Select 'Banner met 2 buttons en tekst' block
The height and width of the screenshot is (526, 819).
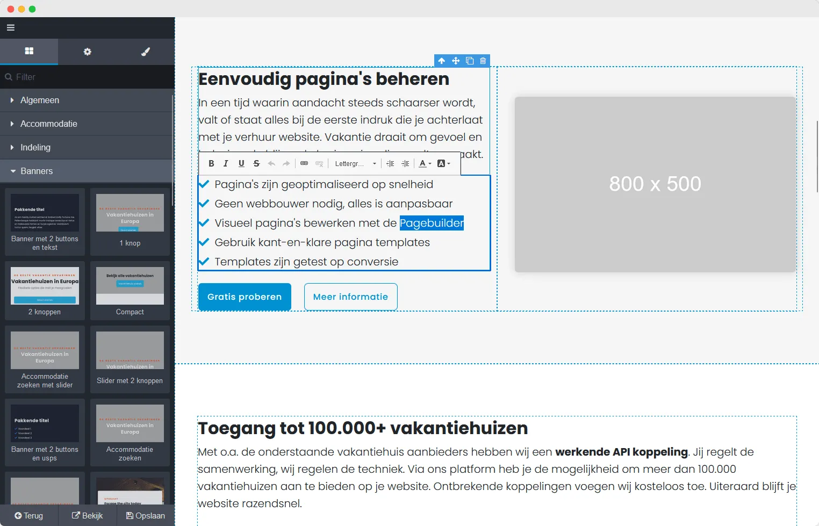(x=45, y=222)
